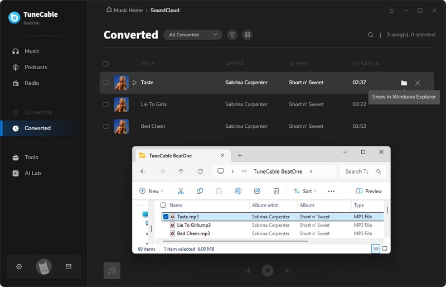Click the Share icon in Explorer
446x287 pixels.
pyautogui.click(x=257, y=191)
